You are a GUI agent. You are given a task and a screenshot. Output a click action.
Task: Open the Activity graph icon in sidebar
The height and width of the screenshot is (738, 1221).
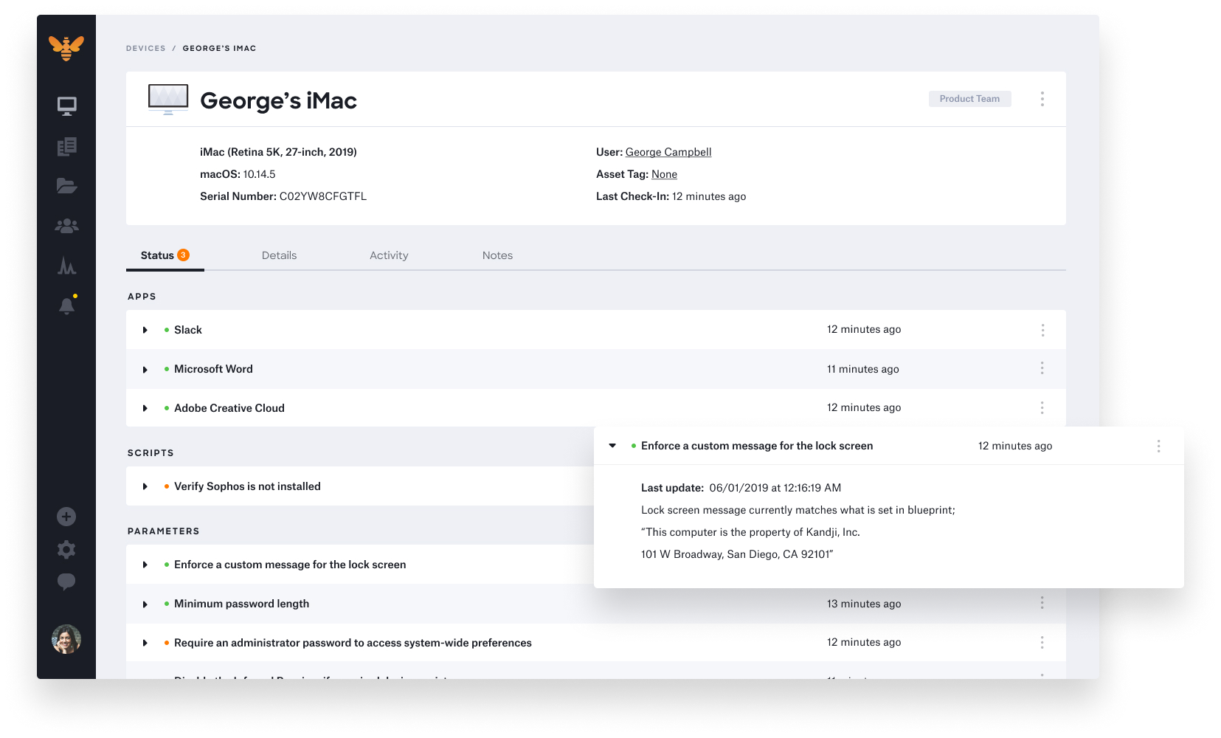(66, 266)
